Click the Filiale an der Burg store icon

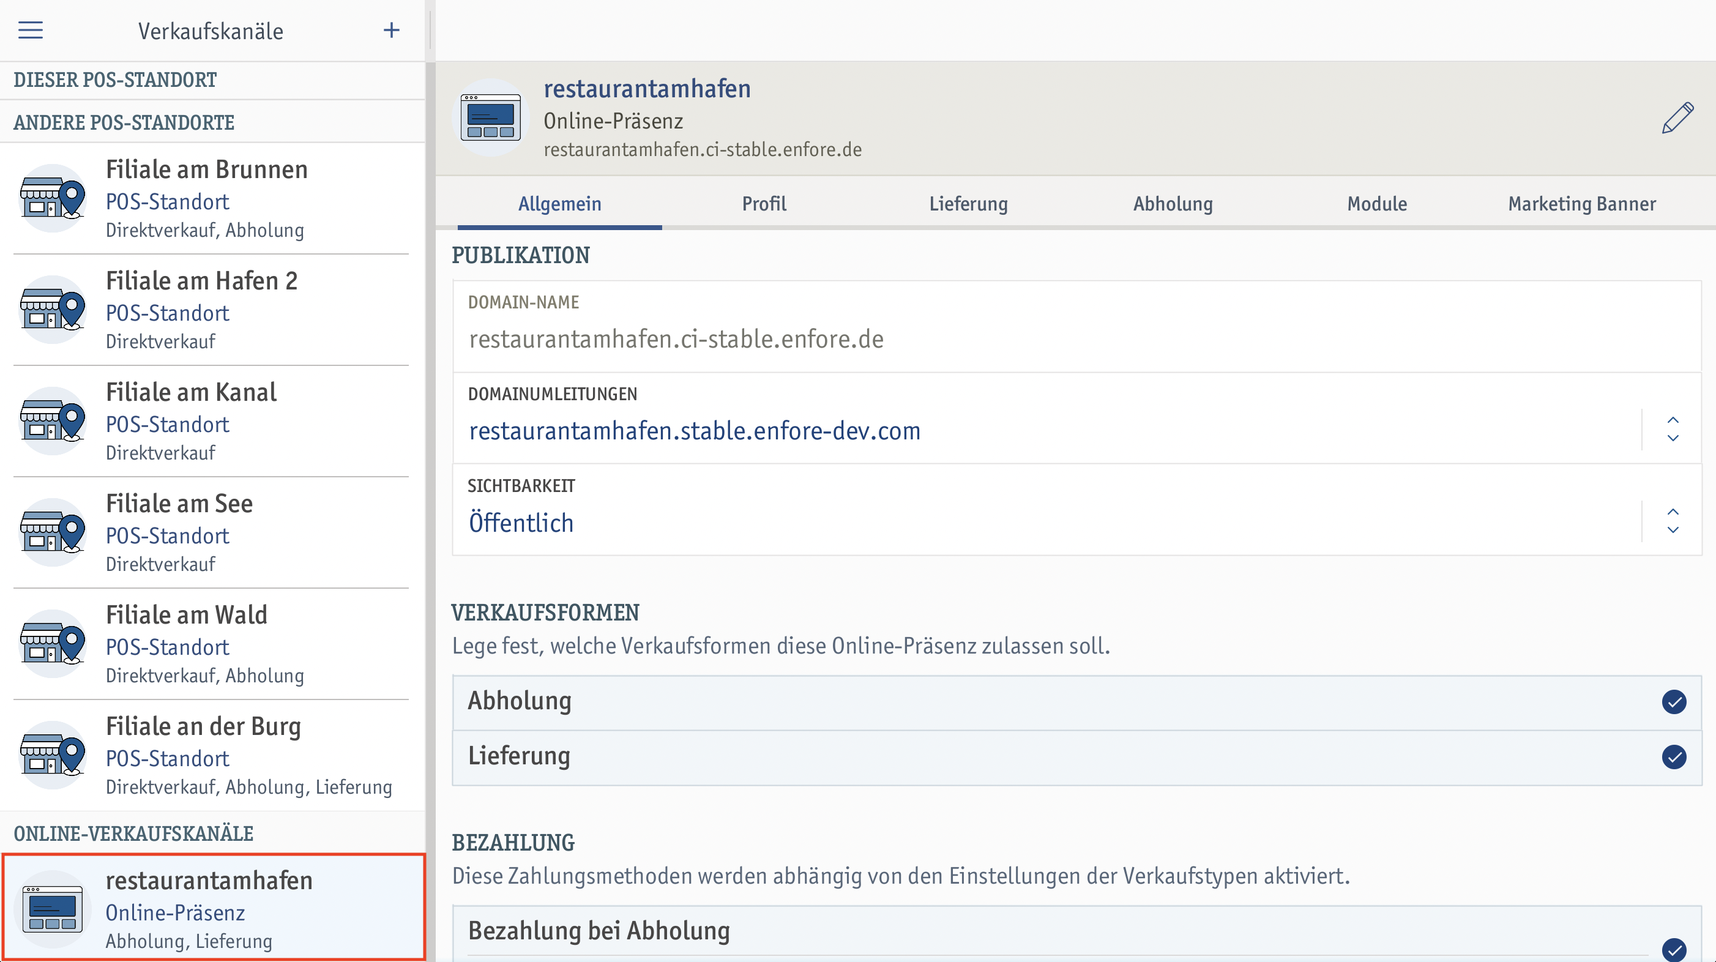pos(53,754)
